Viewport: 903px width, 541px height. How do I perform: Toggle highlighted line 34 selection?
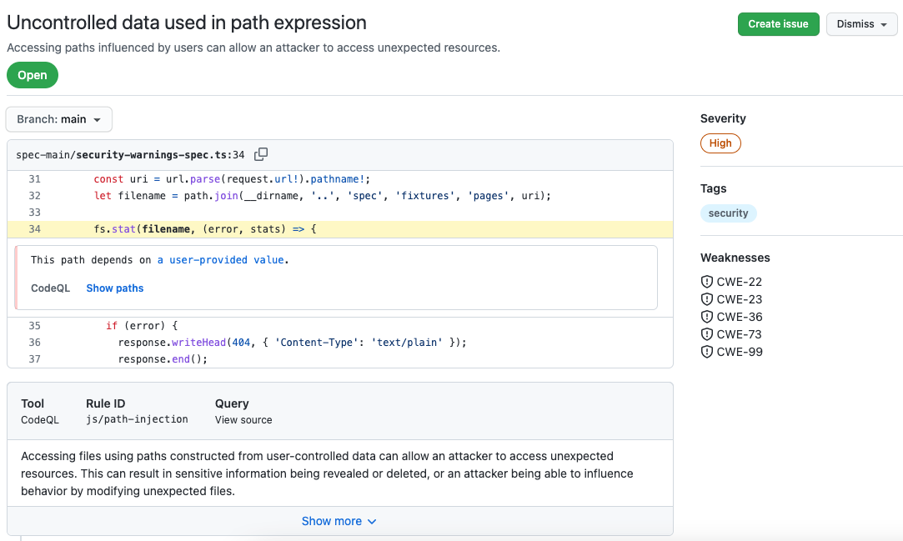[34, 228]
